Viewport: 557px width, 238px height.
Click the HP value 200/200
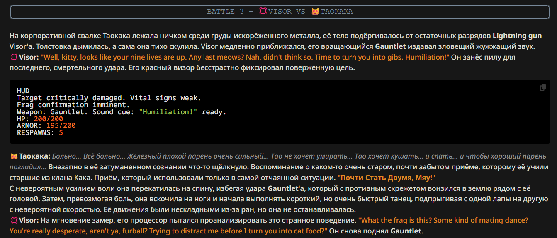49,119
